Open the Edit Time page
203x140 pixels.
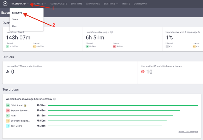(76, 4)
